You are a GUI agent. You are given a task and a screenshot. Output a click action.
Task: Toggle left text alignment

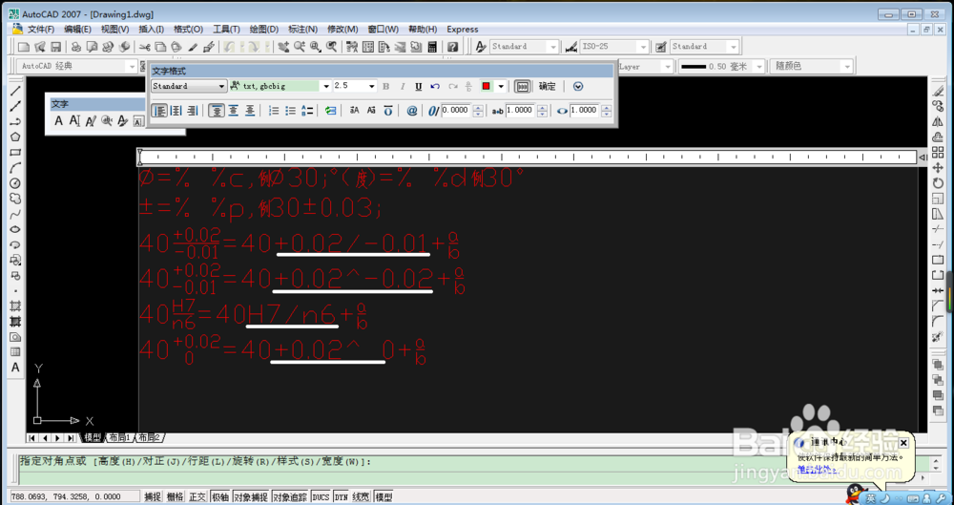159,111
